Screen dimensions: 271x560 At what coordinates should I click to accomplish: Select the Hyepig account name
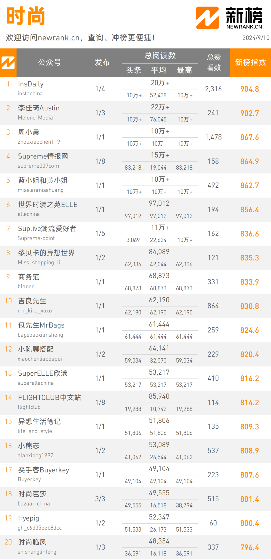tap(29, 518)
